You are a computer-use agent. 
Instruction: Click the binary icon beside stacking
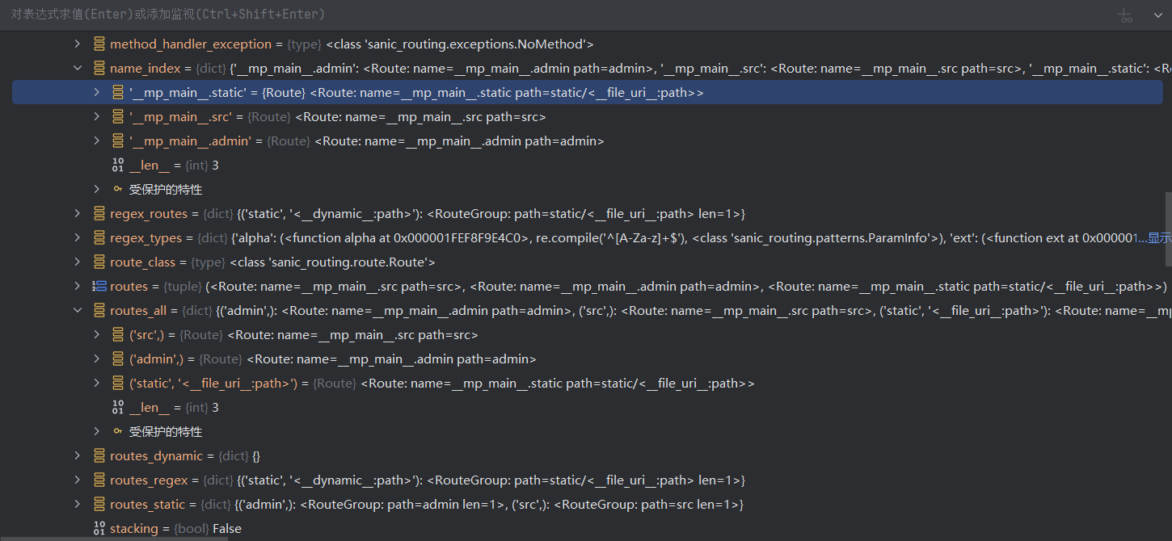click(99, 529)
